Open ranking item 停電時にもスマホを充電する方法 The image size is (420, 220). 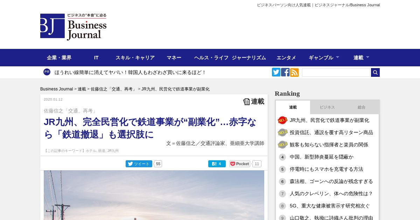327,169
